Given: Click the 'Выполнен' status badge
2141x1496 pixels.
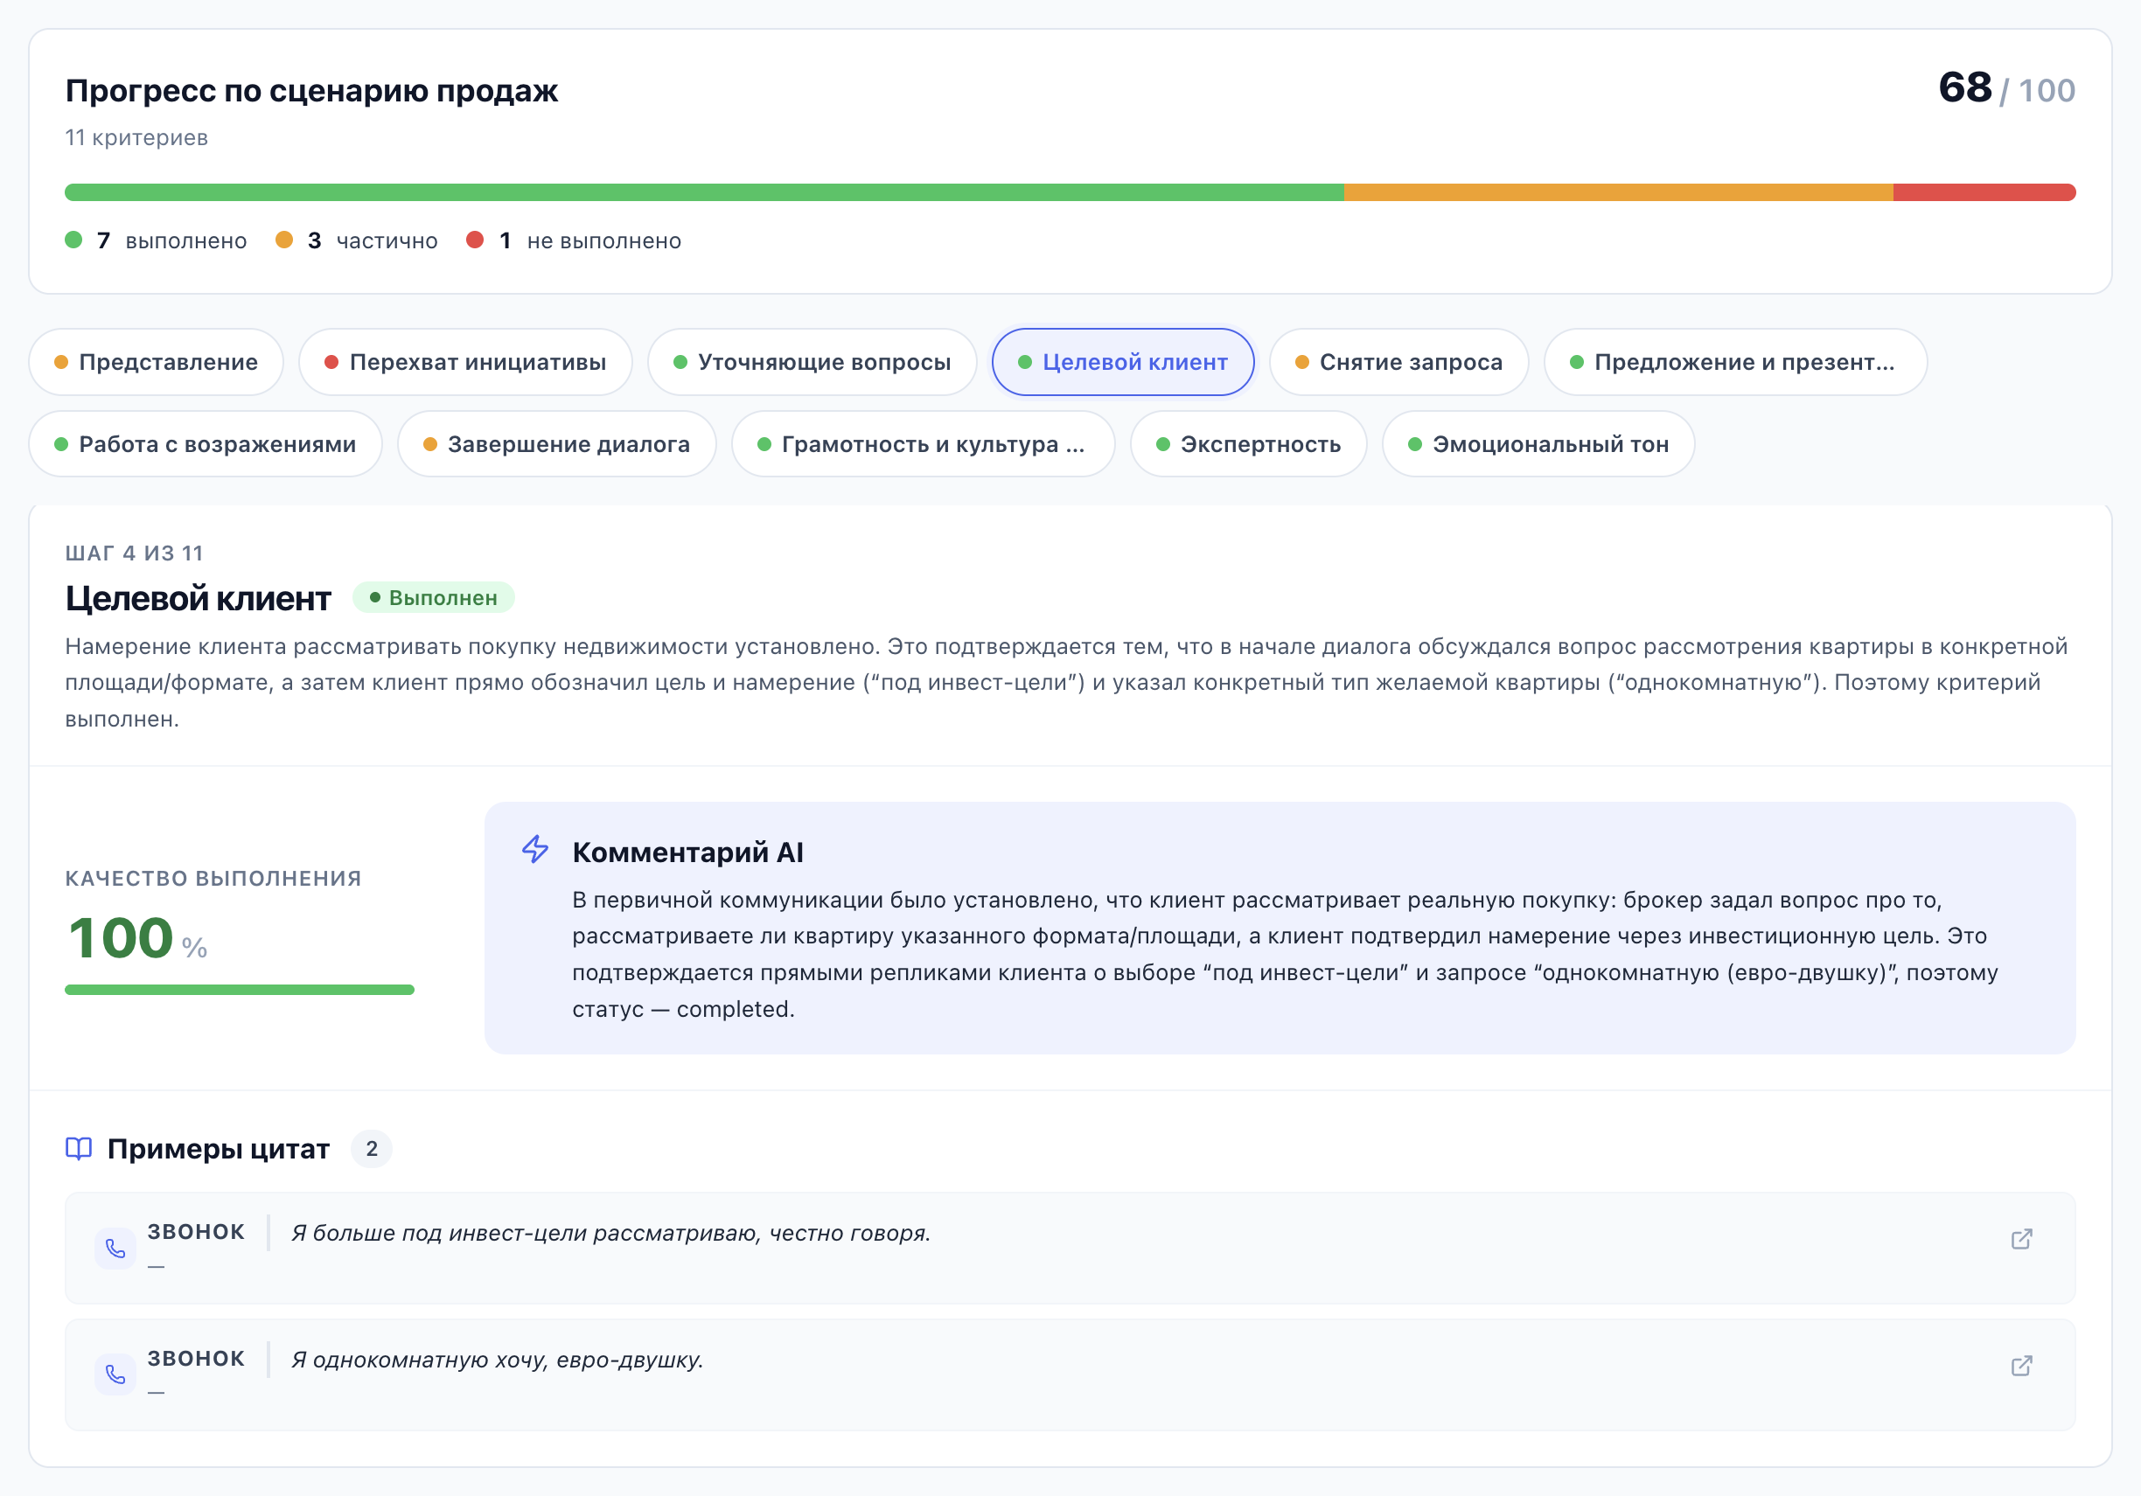Looking at the screenshot, I should 434,597.
